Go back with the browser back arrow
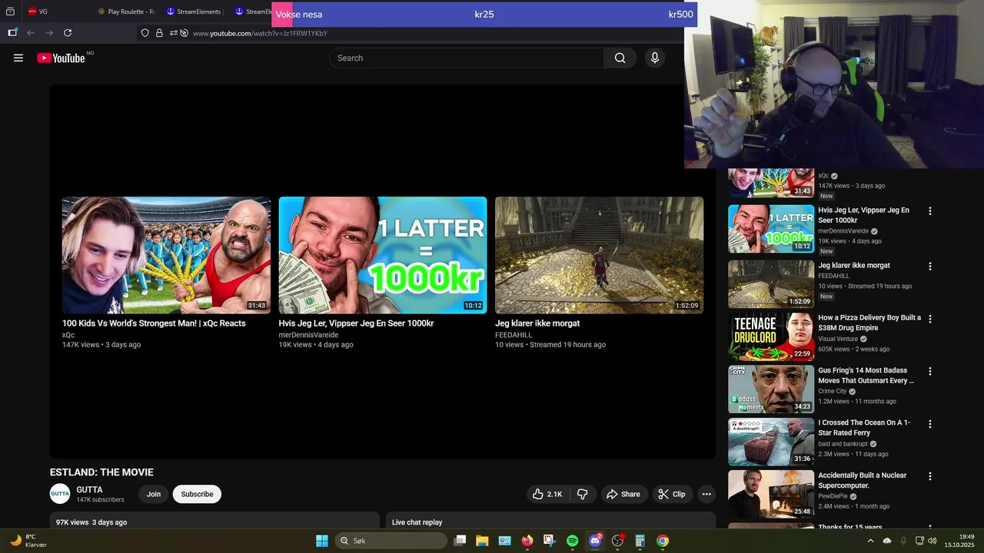 coord(31,33)
